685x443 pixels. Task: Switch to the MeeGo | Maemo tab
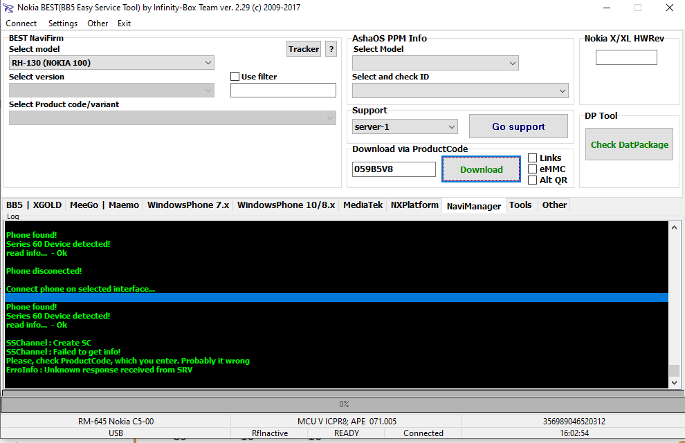104,205
